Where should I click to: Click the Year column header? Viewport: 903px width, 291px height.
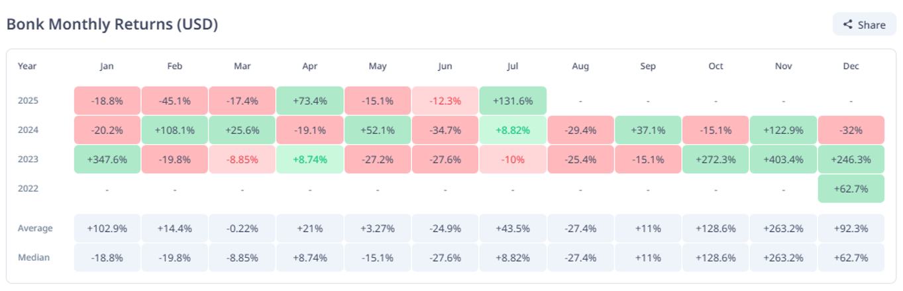coord(27,66)
